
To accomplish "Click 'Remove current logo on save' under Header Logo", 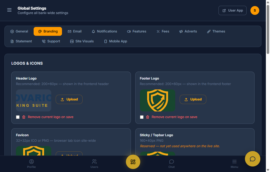I will 51,117.
